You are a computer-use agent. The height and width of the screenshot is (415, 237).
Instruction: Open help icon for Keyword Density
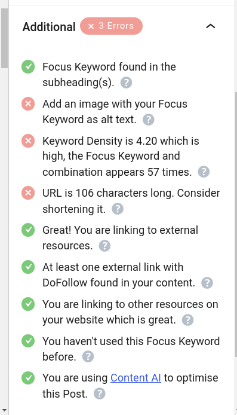pyautogui.click(x=204, y=172)
